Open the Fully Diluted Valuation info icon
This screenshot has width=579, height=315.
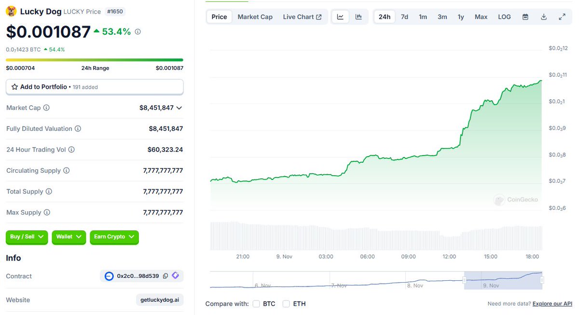78,129
